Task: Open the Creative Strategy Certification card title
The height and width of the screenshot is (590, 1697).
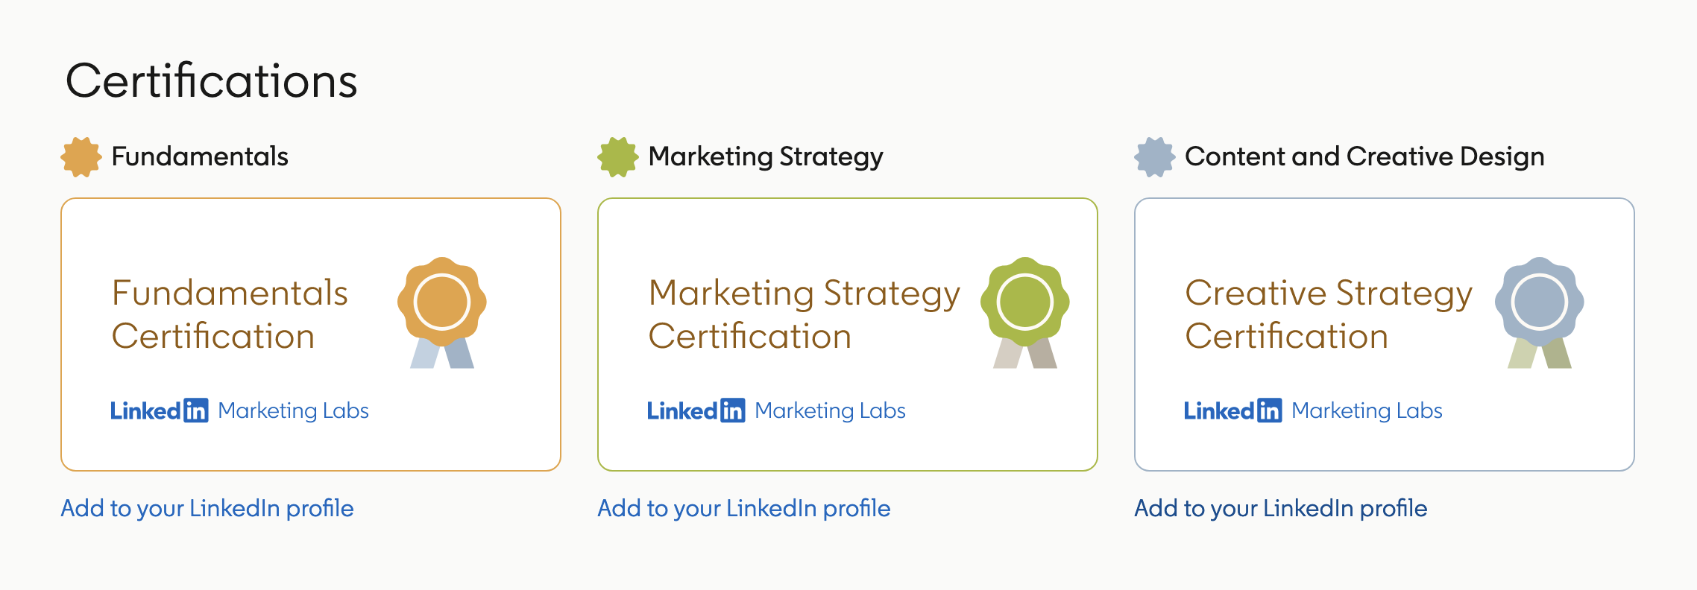Action: coord(1329,314)
